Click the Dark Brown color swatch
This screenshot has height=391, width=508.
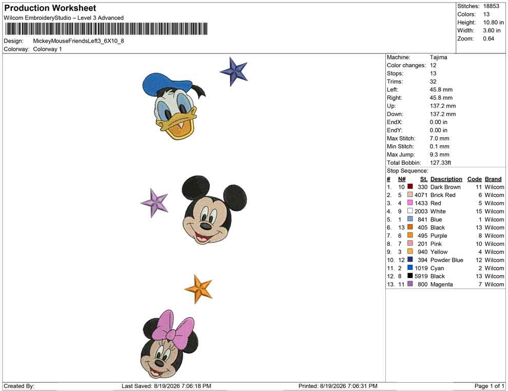pyautogui.click(x=410, y=187)
